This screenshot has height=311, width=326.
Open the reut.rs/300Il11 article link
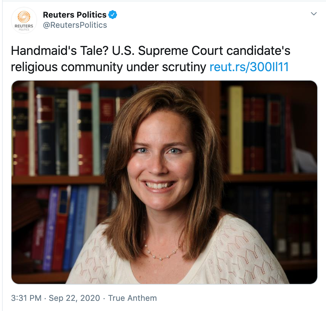click(x=249, y=67)
